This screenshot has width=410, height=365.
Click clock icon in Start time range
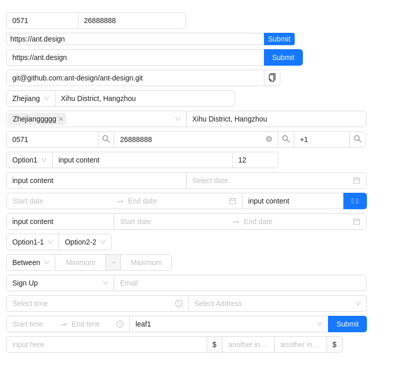click(120, 324)
